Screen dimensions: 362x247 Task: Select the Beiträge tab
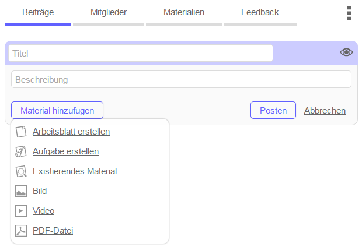38,12
